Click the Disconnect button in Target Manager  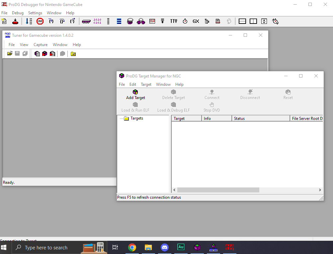pos(250,95)
